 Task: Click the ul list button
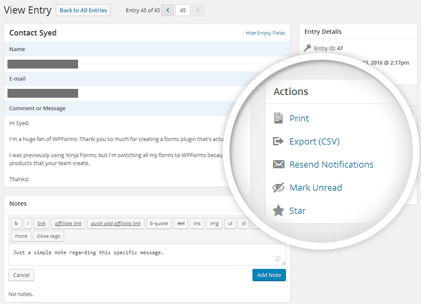[230, 223]
